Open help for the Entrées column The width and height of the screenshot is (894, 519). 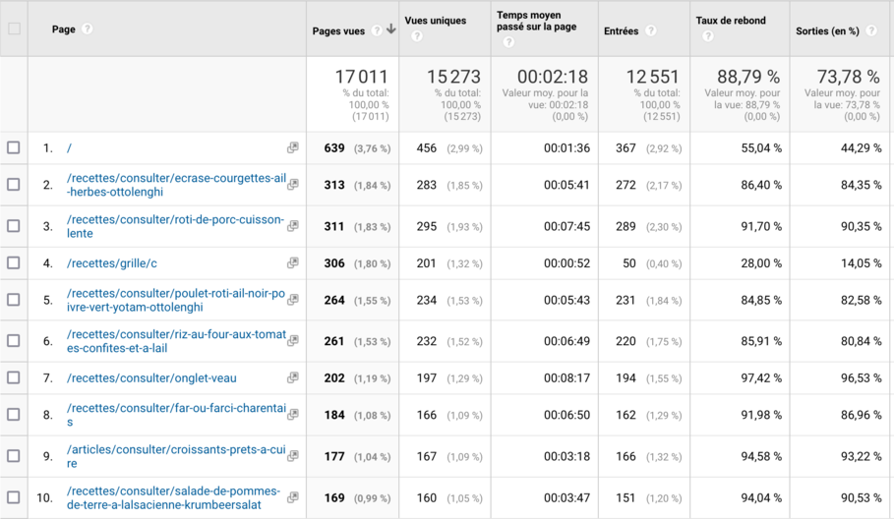(x=650, y=30)
